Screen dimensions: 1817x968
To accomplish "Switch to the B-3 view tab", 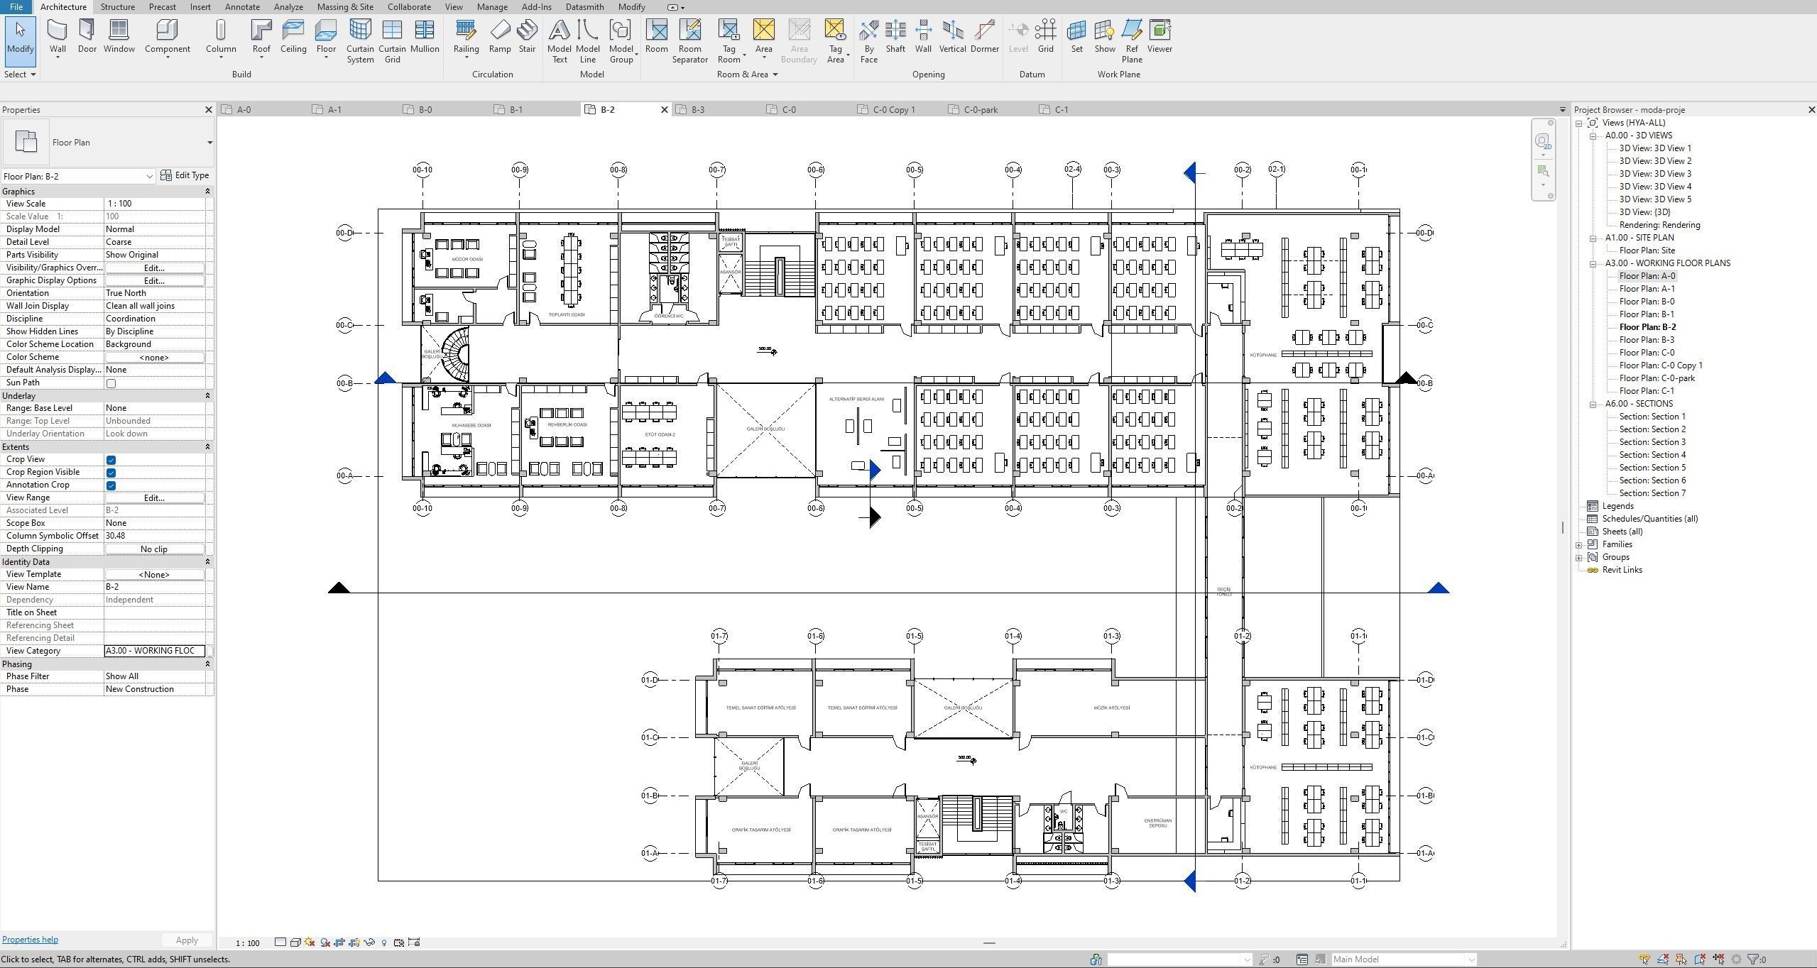I will 697,109.
